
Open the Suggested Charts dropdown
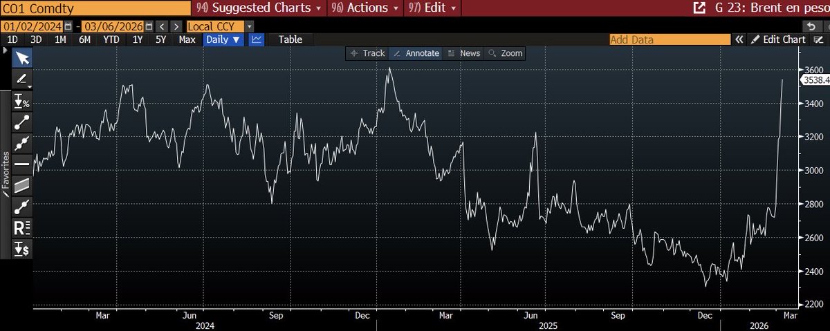(259, 8)
